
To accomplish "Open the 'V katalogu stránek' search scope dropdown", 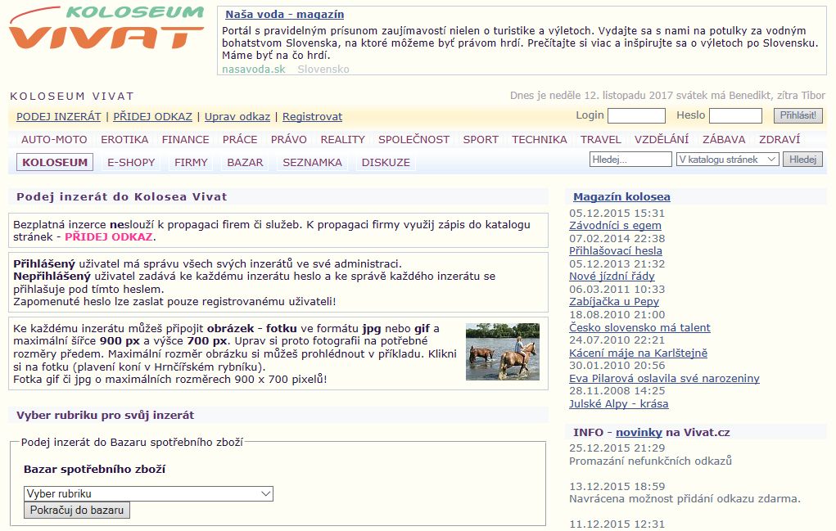I will click(727, 160).
